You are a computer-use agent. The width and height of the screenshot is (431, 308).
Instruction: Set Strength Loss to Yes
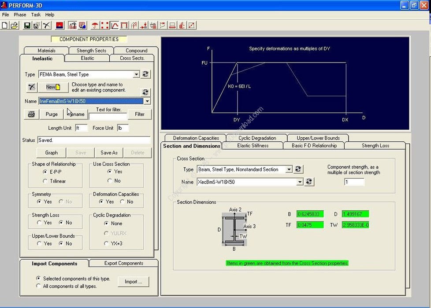point(39,223)
